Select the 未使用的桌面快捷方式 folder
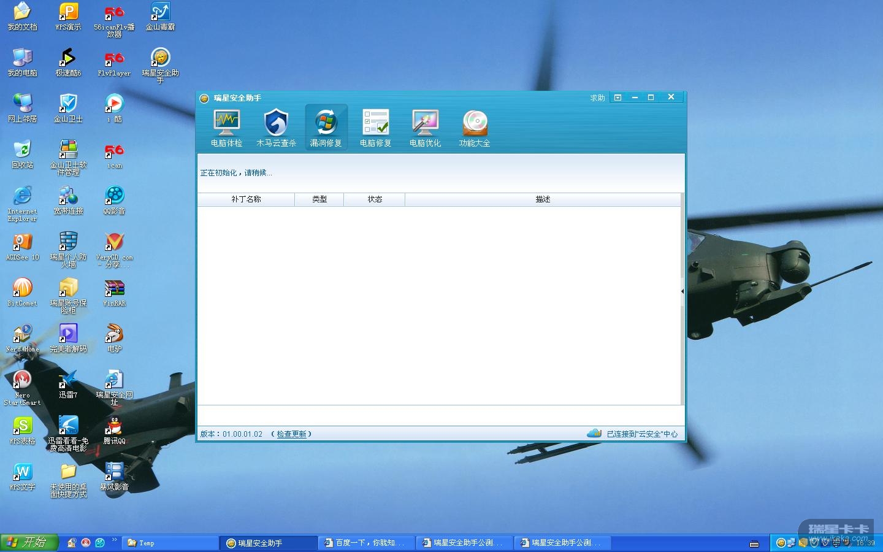The height and width of the screenshot is (552, 883). [x=68, y=480]
